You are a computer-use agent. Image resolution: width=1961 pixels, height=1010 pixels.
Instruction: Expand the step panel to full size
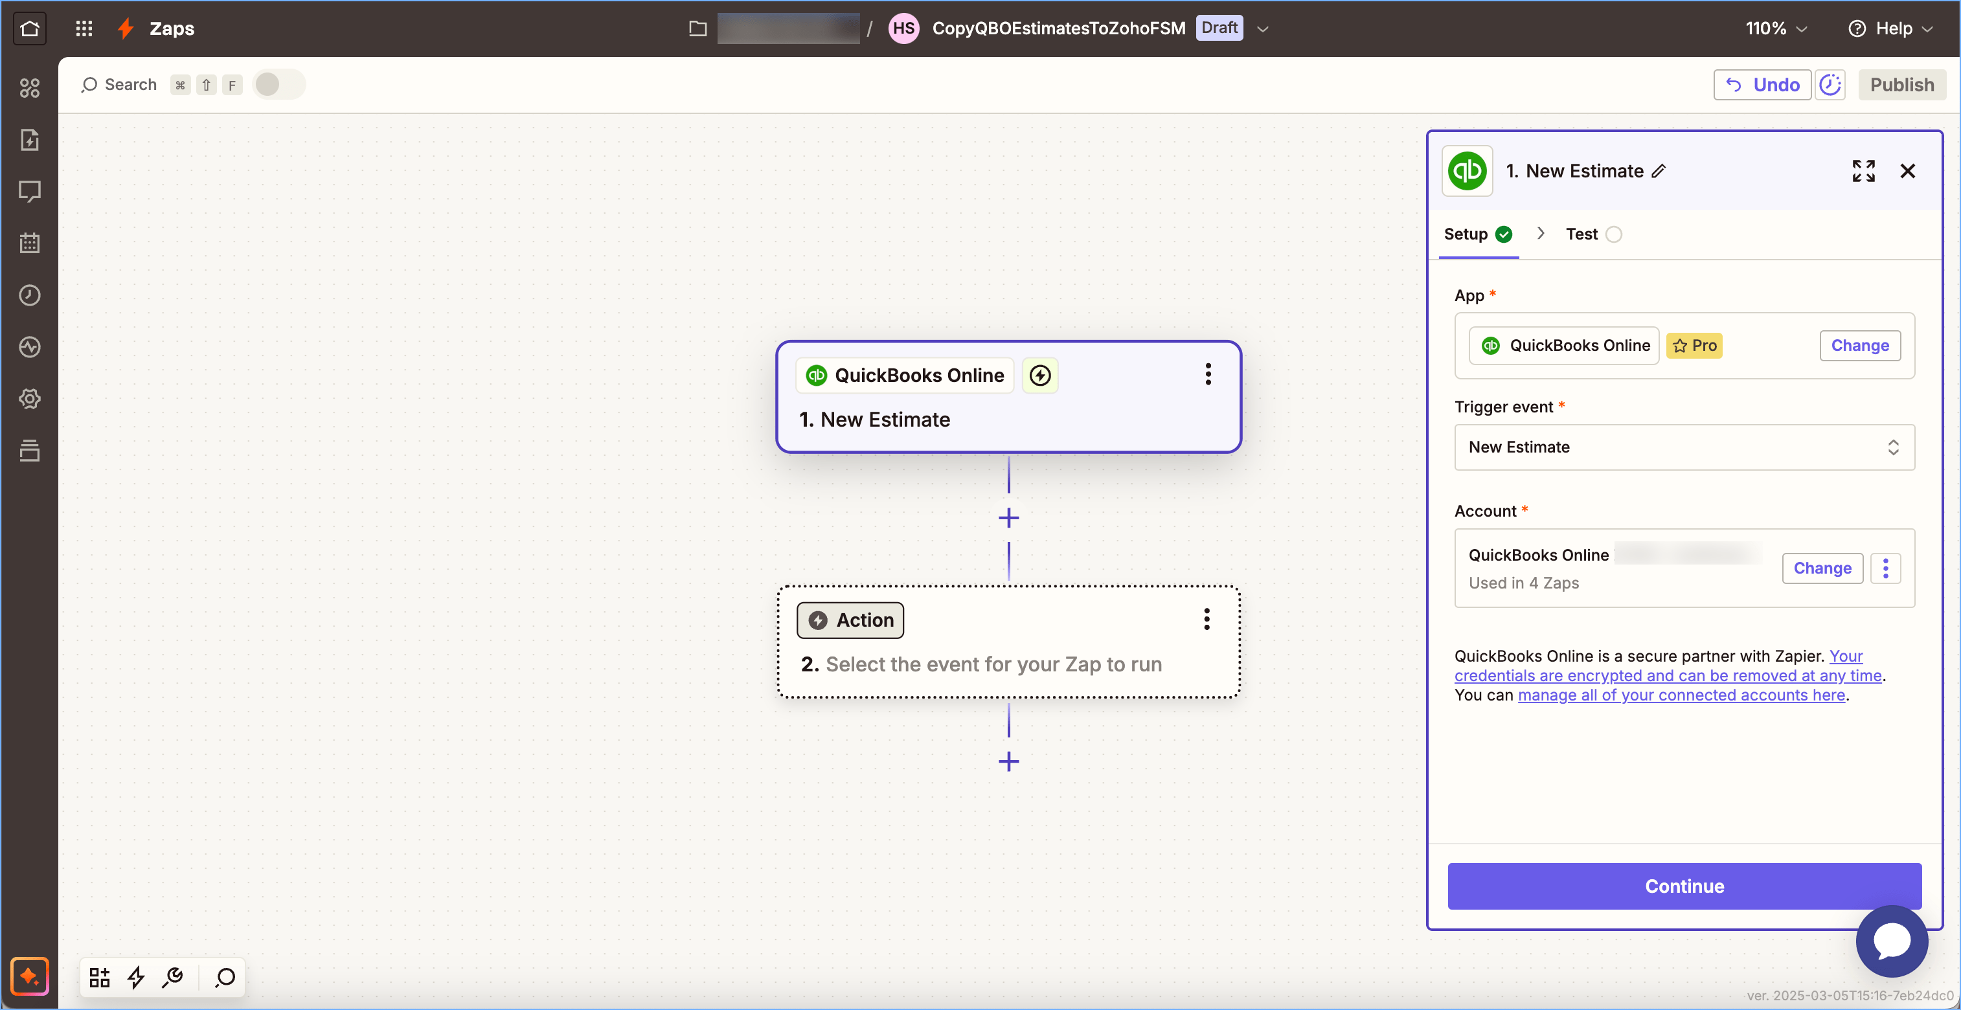(1863, 172)
